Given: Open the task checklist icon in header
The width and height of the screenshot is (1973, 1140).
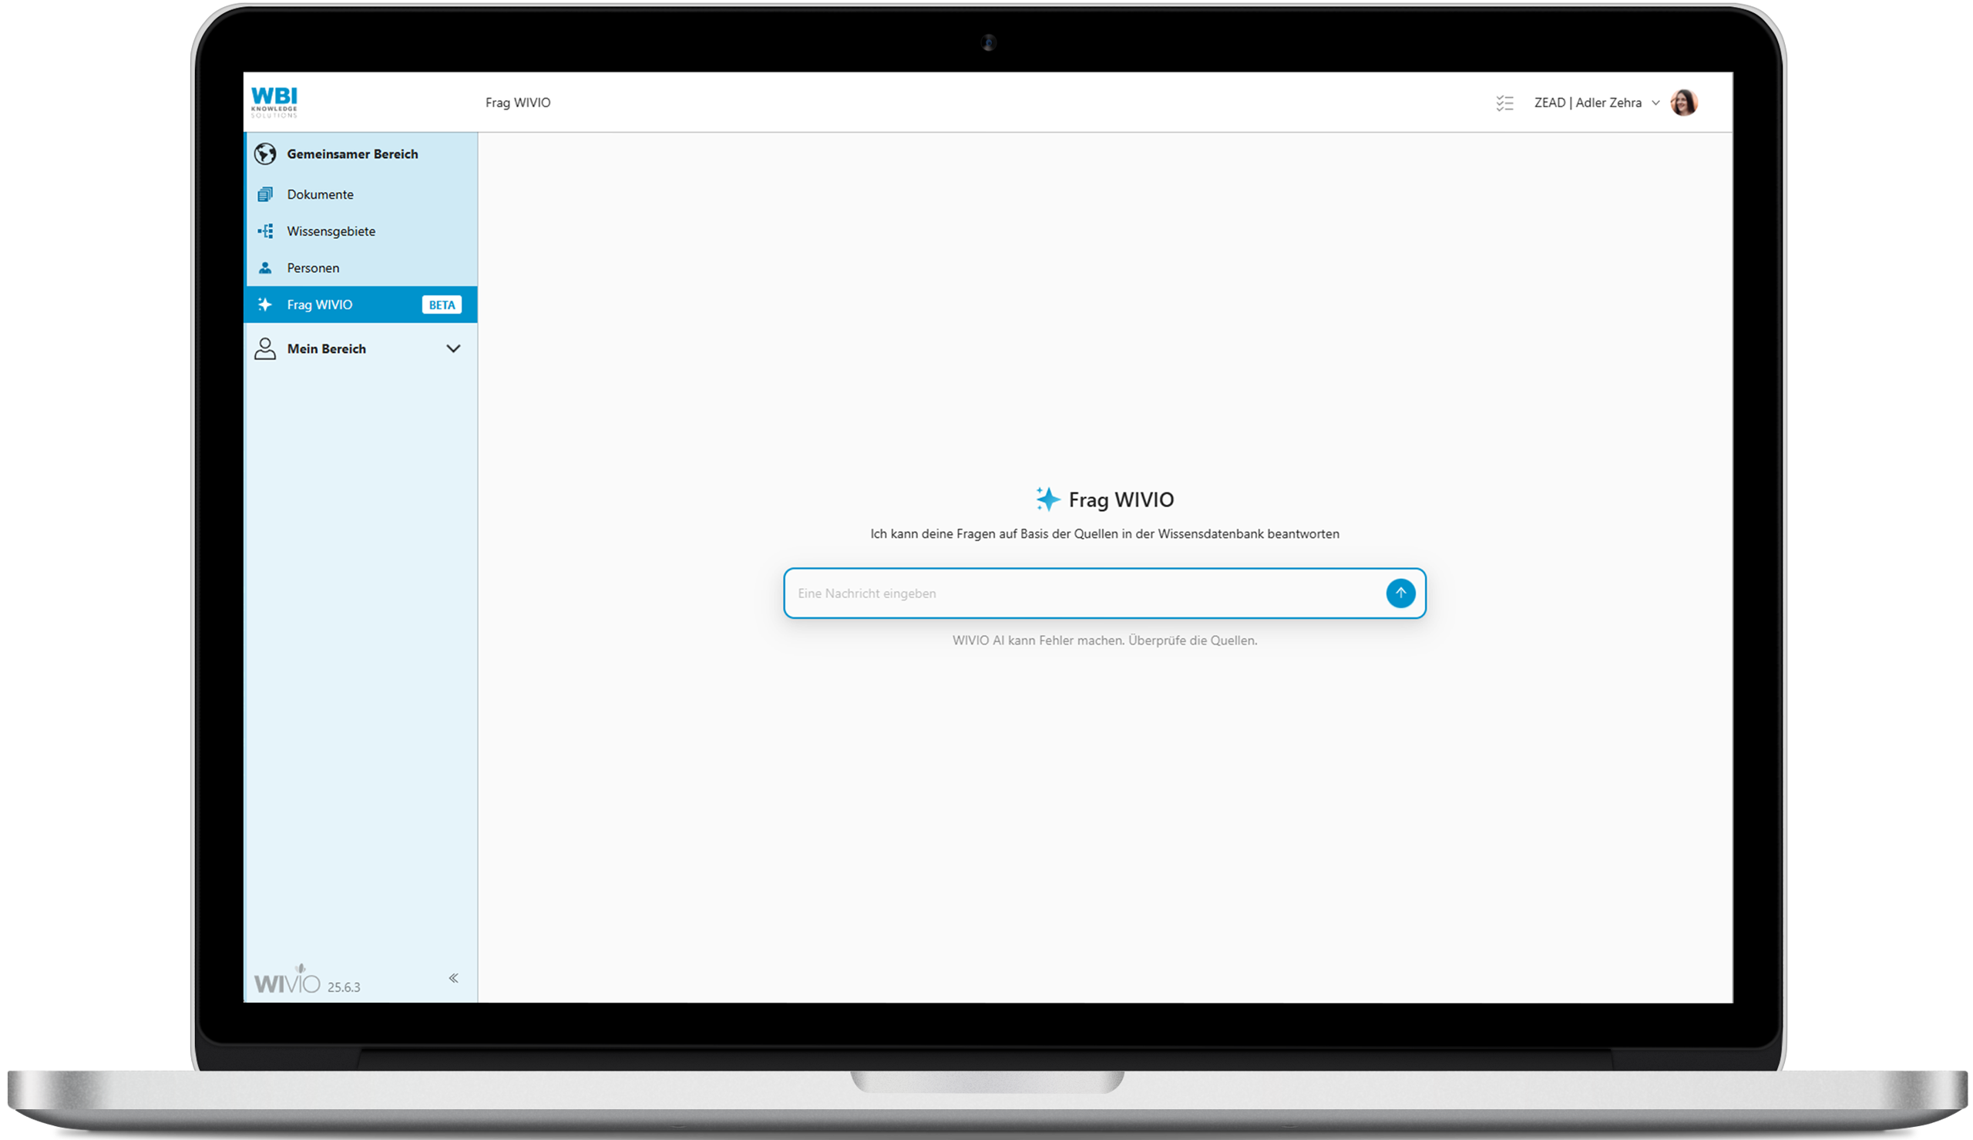Looking at the screenshot, I should pos(1504,103).
